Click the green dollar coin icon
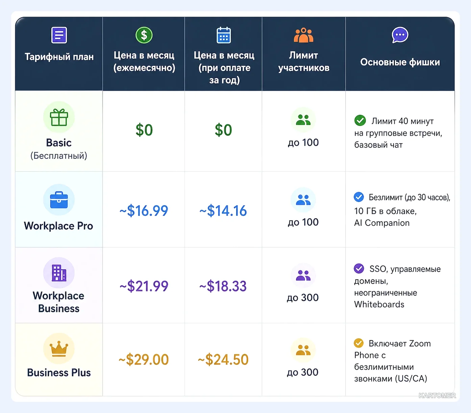This screenshot has height=413, width=471. point(144,35)
